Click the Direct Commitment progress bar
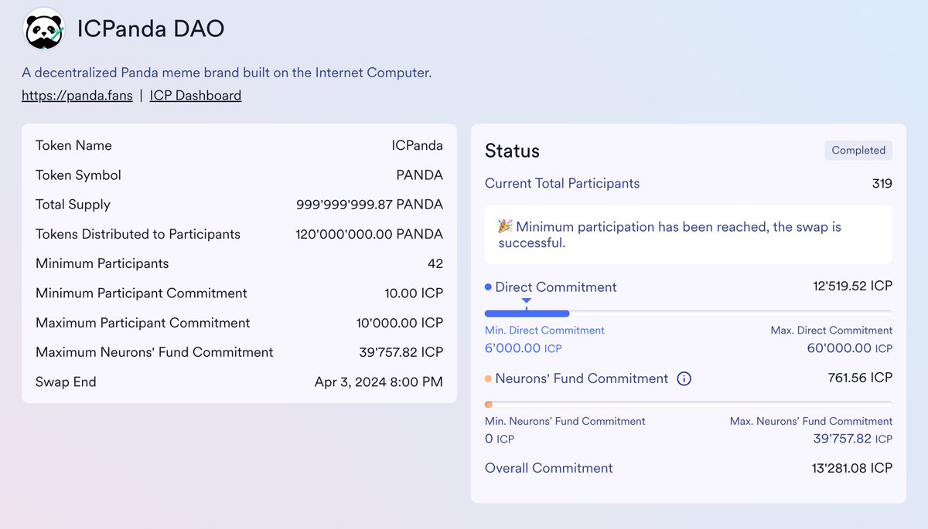Image resolution: width=928 pixels, height=529 pixels. click(x=688, y=313)
